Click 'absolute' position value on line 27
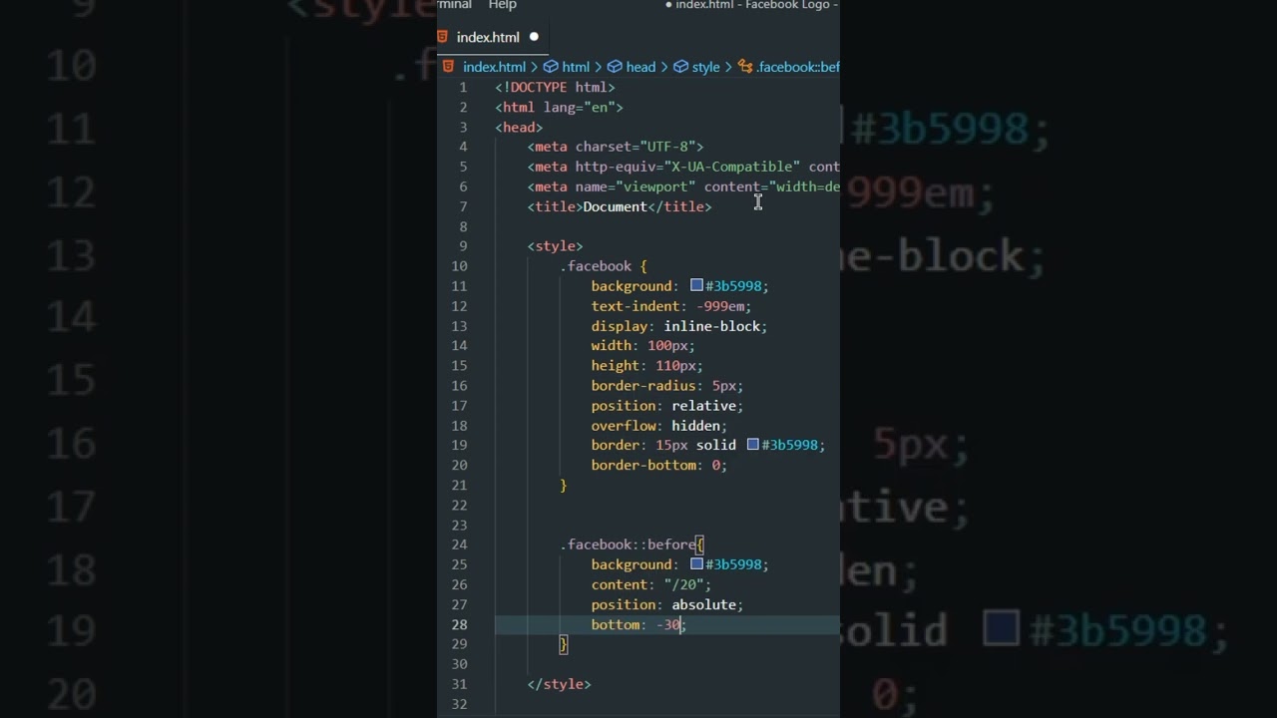This screenshot has width=1277, height=718. click(x=703, y=604)
